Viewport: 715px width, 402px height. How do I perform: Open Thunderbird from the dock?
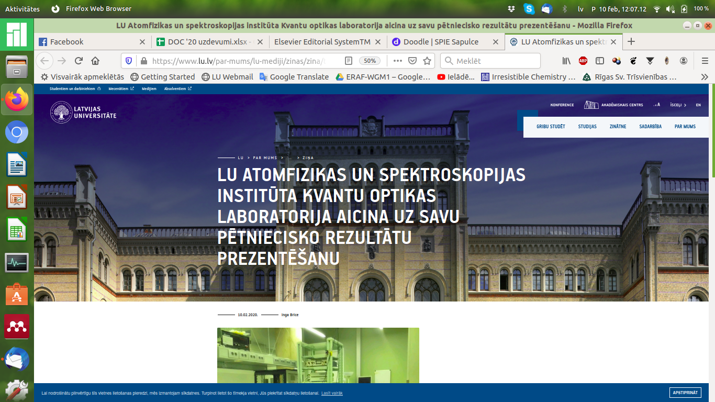click(17, 360)
